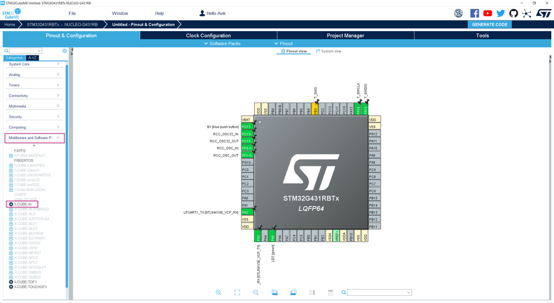The width and height of the screenshot is (554, 303).
Task: Switch to the Tools tab
Action: pyautogui.click(x=482, y=35)
